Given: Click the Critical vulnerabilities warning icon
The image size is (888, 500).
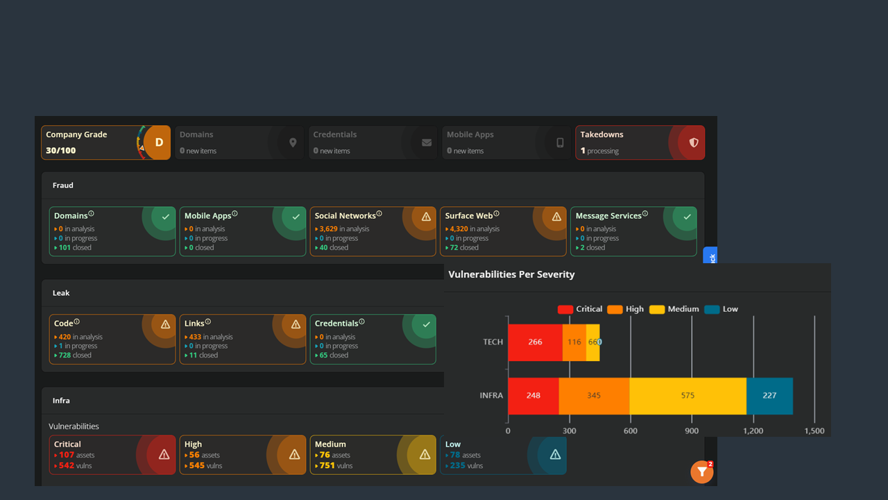Looking at the screenshot, I should [x=164, y=455].
